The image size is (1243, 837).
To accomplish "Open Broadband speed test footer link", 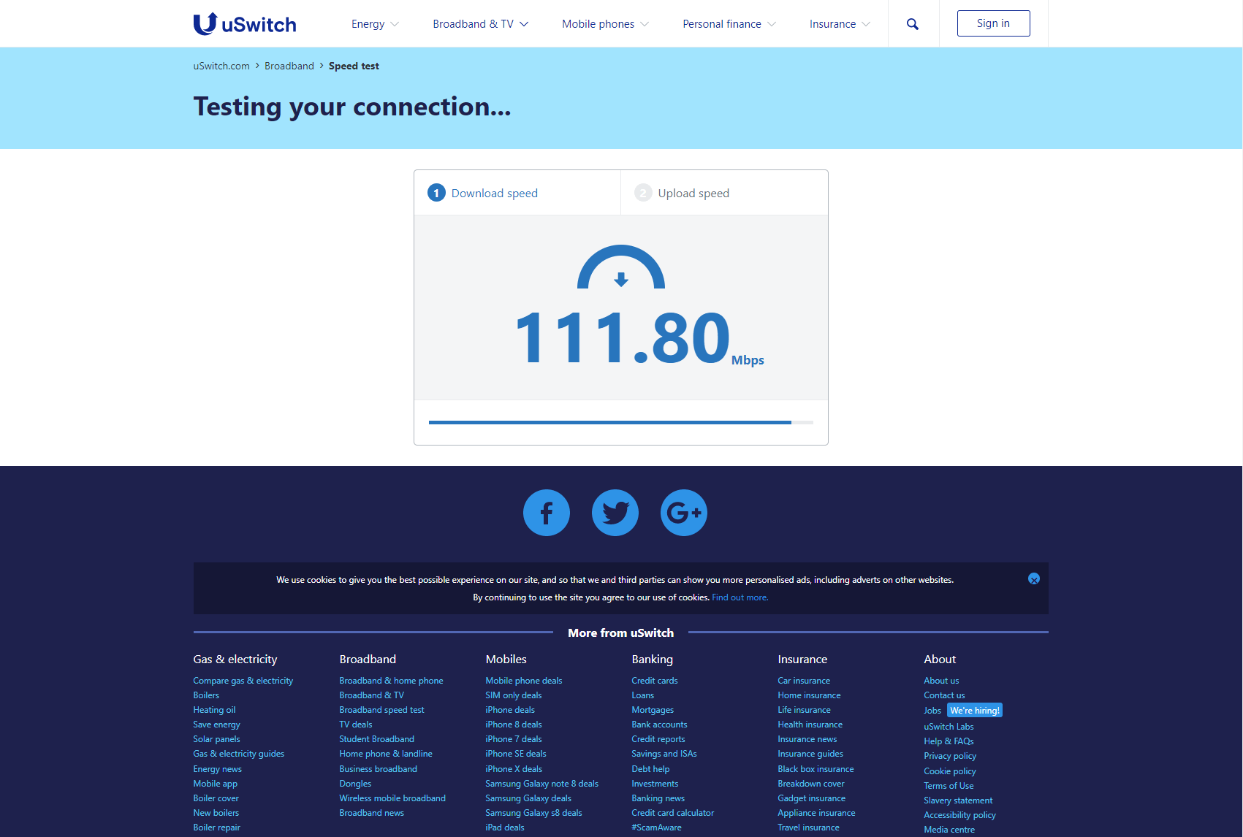I will coord(381,710).
